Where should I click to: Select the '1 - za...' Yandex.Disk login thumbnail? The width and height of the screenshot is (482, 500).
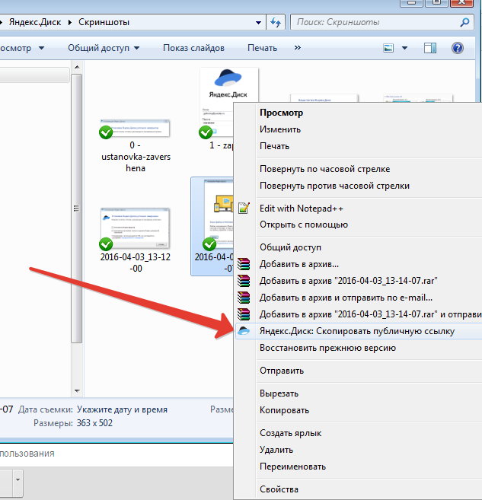point(228,104)
